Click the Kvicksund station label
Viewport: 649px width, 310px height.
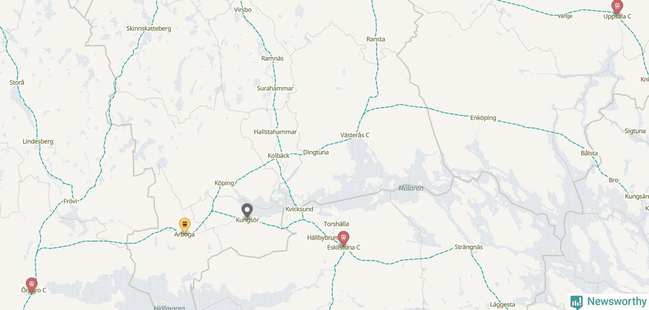click(299, 209)
